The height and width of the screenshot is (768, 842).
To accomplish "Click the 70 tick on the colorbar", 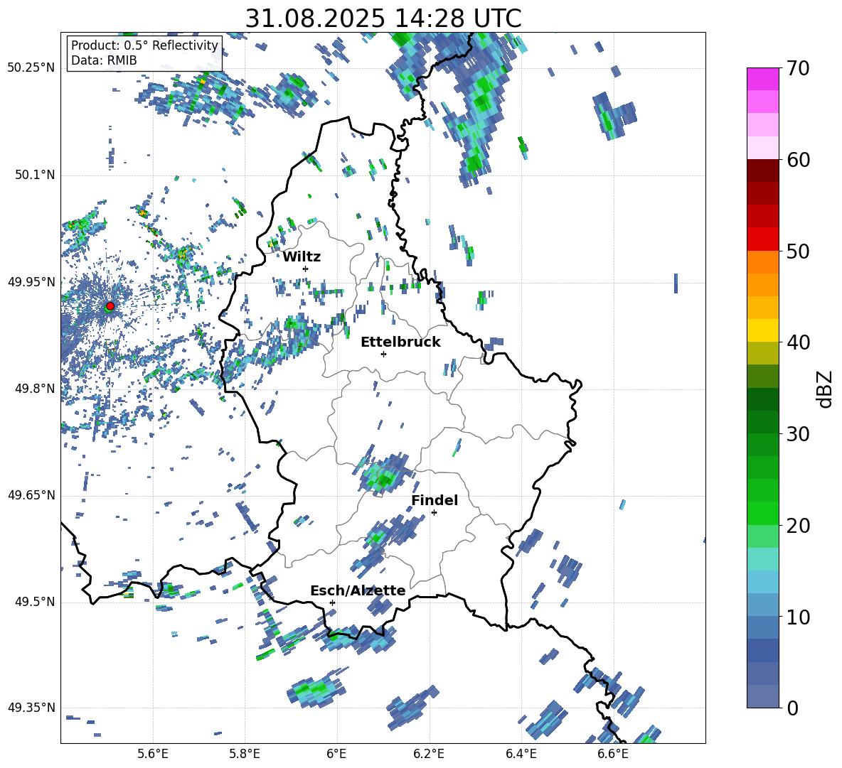I will tap(798, 68).
